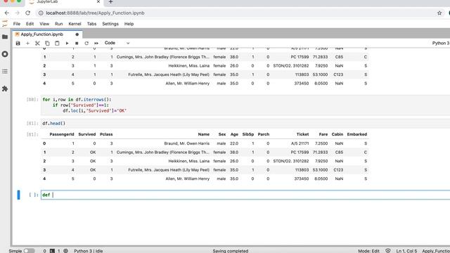Open the Tabs menu
Image resolution: width=450 pixels, height=253 pixels.
[91, 24]
